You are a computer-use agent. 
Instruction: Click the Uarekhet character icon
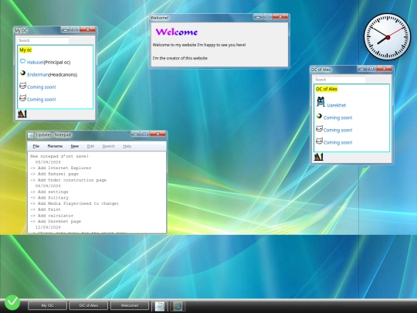[x=320, y=102]
